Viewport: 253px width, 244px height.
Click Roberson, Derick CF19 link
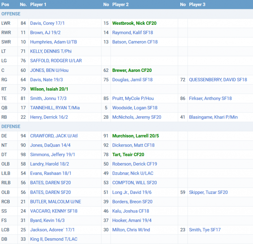(x=135, y=164)
